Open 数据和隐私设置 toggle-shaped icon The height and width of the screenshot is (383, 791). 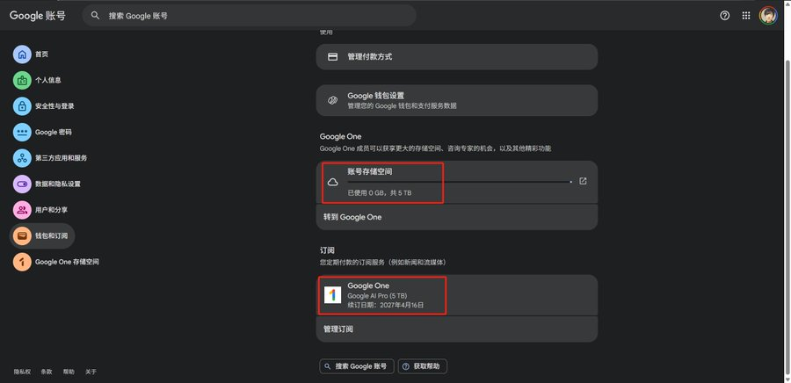[x=22, y=184]
